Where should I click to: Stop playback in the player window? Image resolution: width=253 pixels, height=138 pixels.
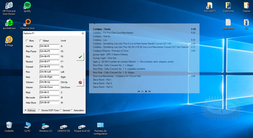pos(146,91)
